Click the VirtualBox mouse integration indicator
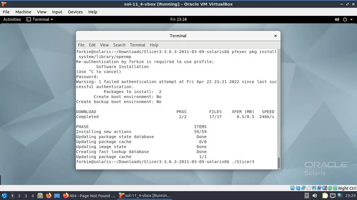The image size is (357, 200). click(330, 188)
